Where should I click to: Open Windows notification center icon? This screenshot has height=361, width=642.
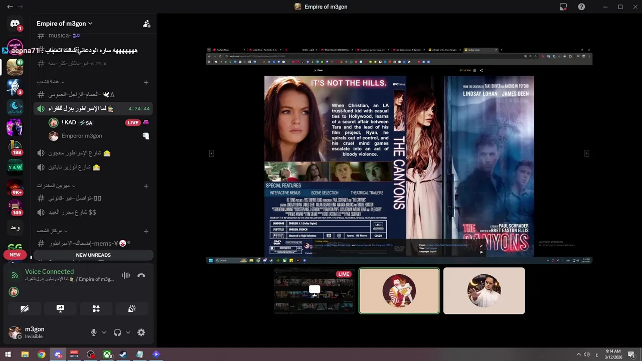(631, 354)
